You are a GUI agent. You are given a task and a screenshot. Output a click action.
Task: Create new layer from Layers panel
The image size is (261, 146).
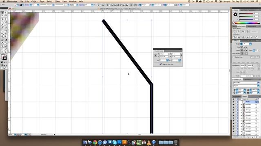click(252, 137)
